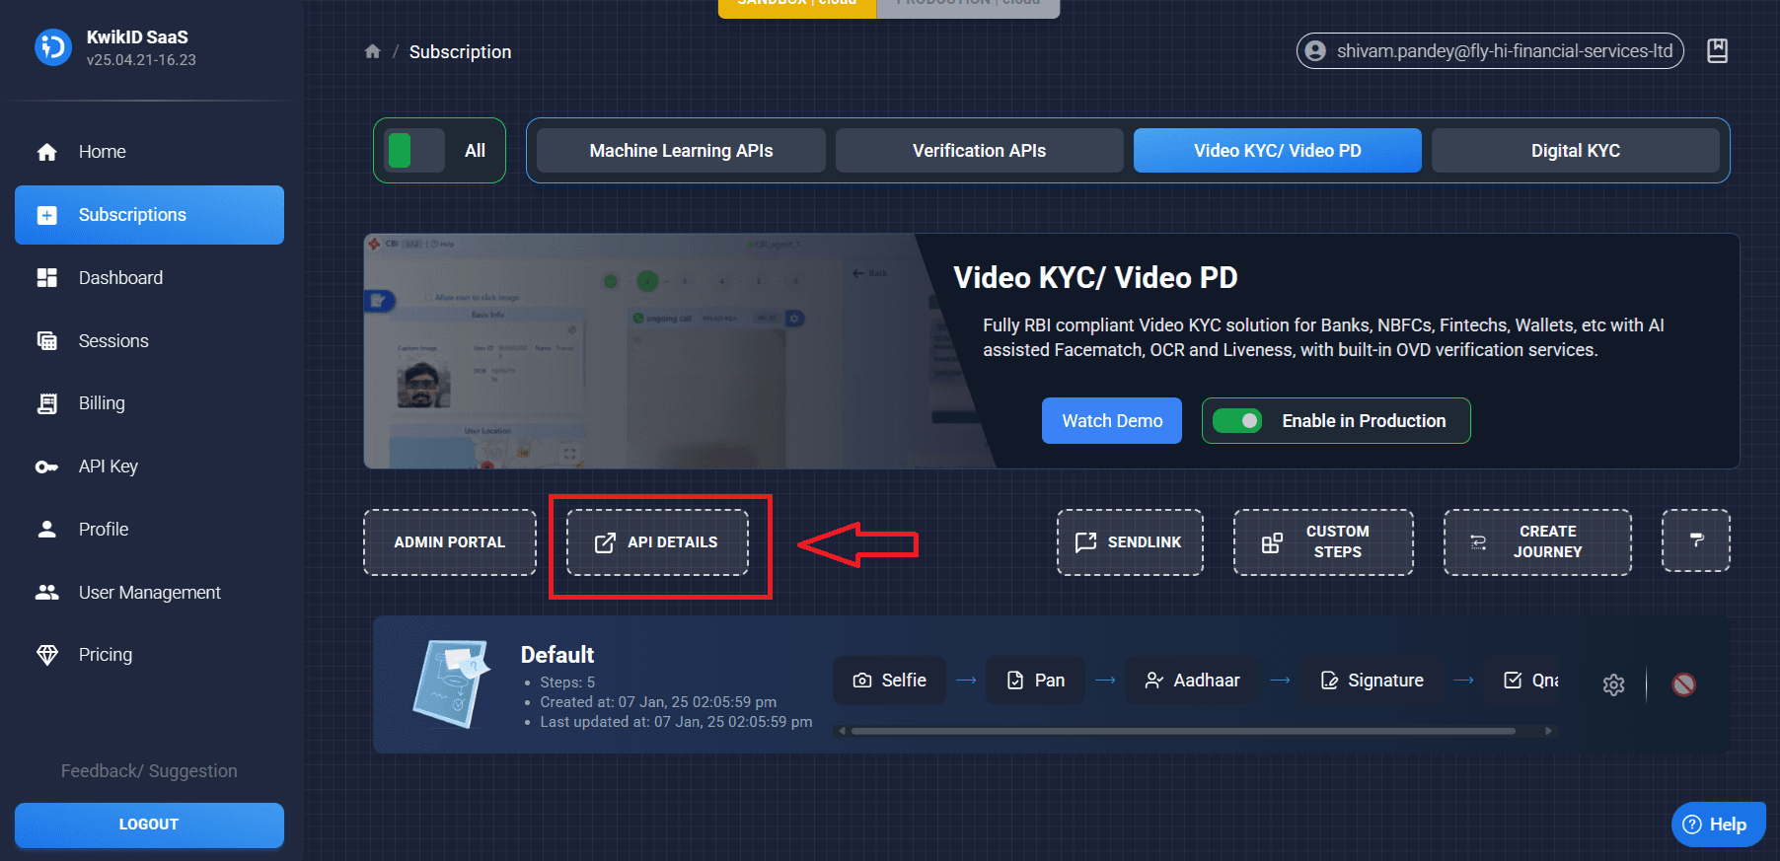Open Pricing in the sidebar
This screenshot has height=861, width=1780.
click(149, 655)
